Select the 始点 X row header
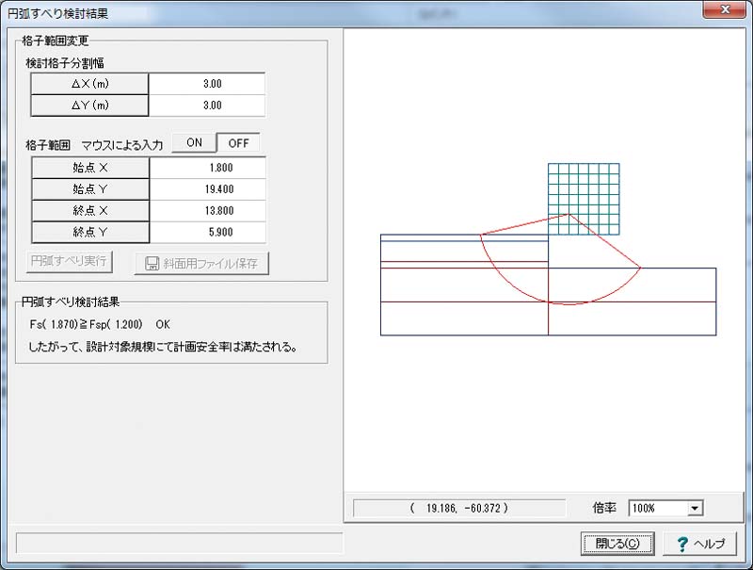This screenshot has height=570, width=753. pos(90,168)
